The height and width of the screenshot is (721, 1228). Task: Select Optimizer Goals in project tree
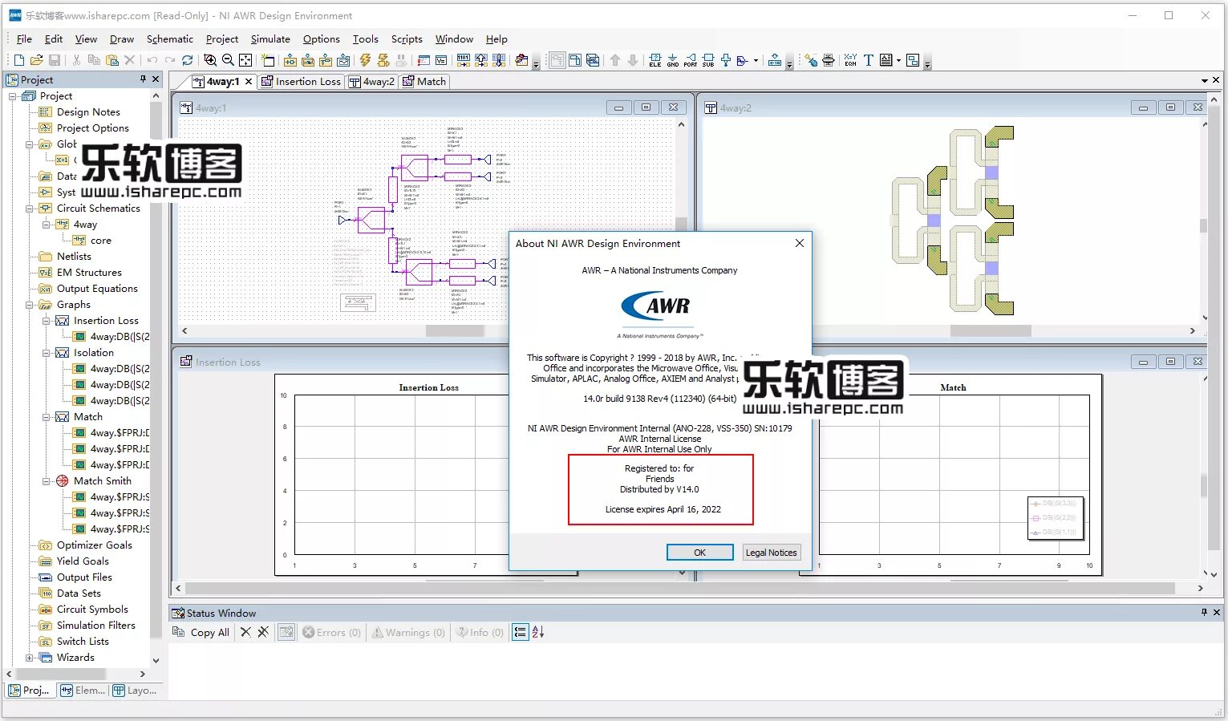click(95, 545)
